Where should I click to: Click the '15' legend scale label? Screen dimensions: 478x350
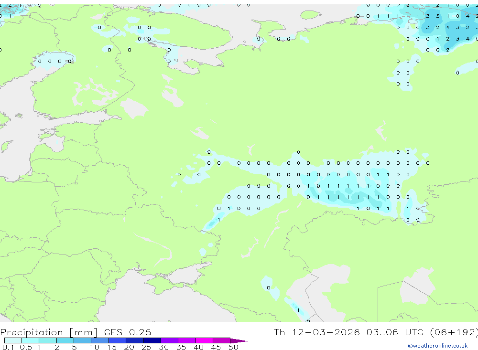click(112, 347)
